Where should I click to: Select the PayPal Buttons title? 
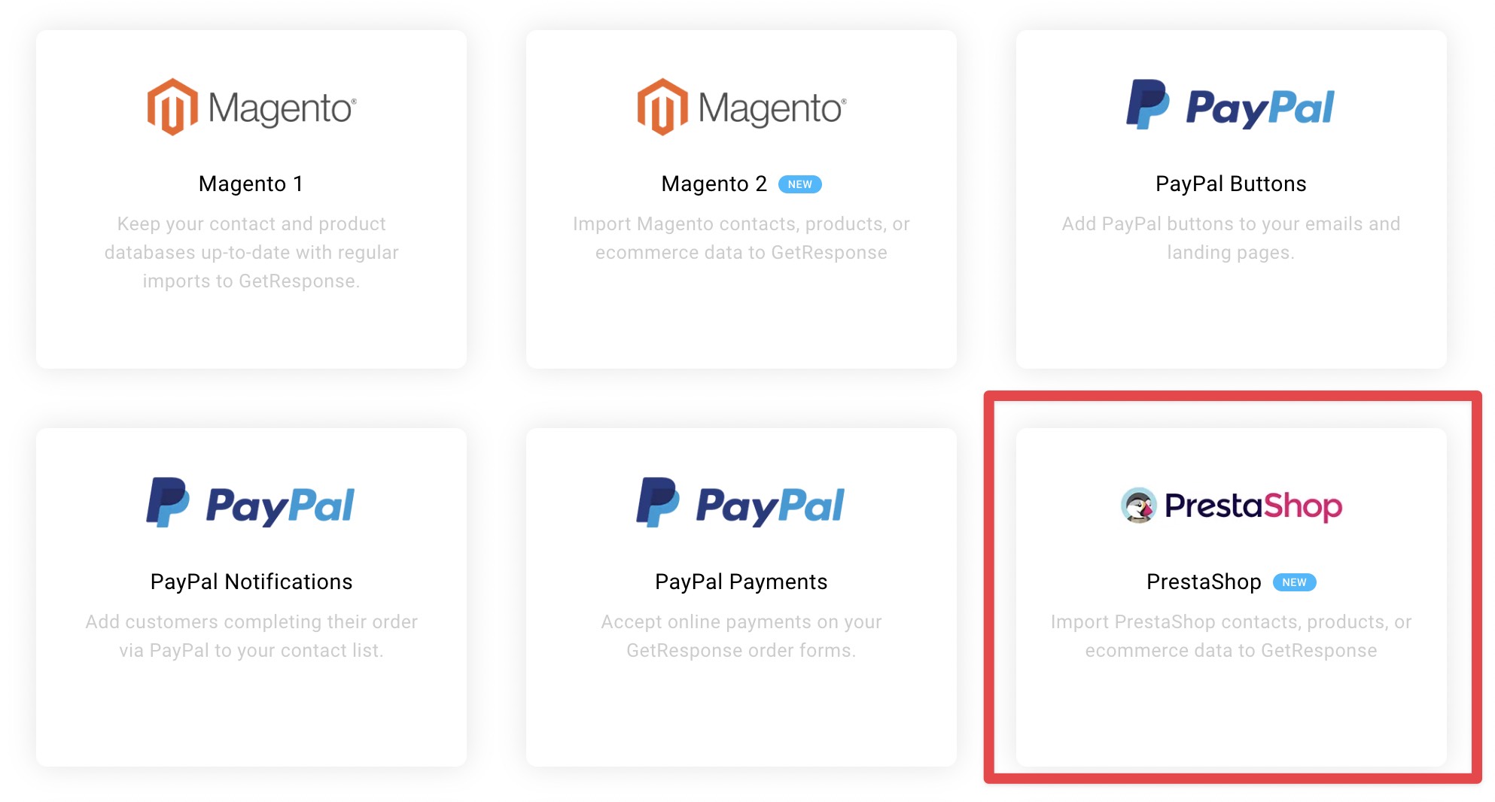(1231, 184)
